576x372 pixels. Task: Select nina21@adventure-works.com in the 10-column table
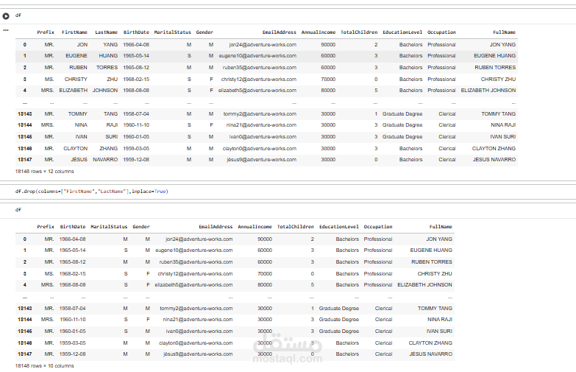(198, 320)
